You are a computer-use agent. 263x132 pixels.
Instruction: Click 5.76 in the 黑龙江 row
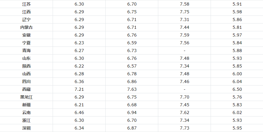(x=237, y=97)
